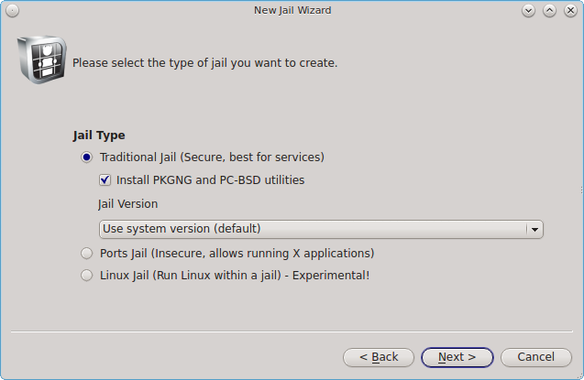Cancel the jail creation wizard
584x380 pixels.
coord(536,357)
